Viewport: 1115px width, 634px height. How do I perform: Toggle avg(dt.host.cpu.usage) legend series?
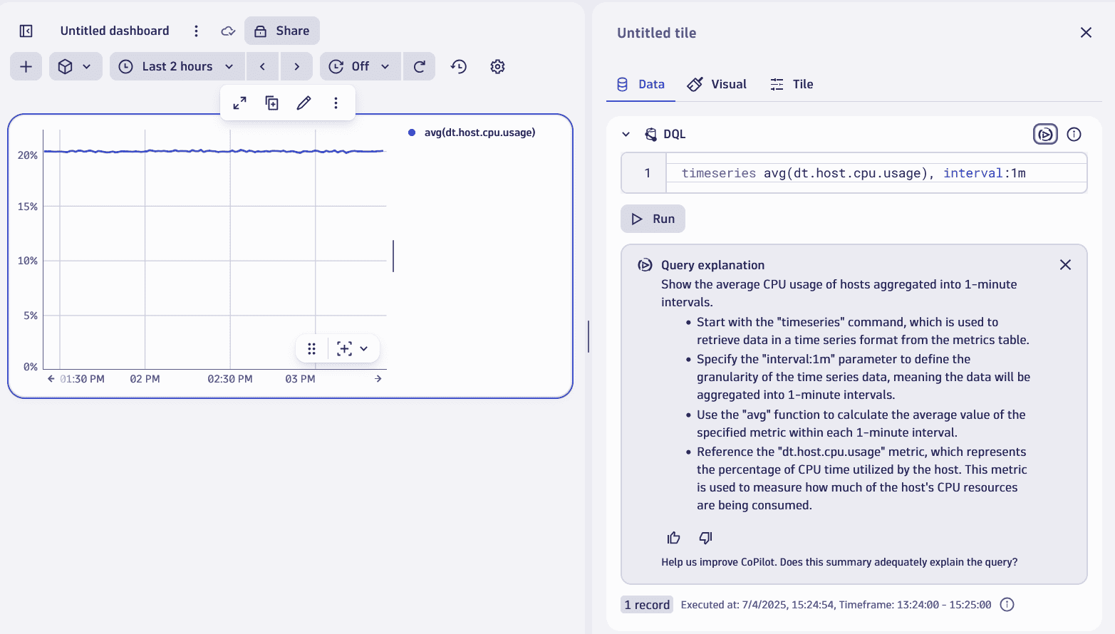tap(472, 132)
